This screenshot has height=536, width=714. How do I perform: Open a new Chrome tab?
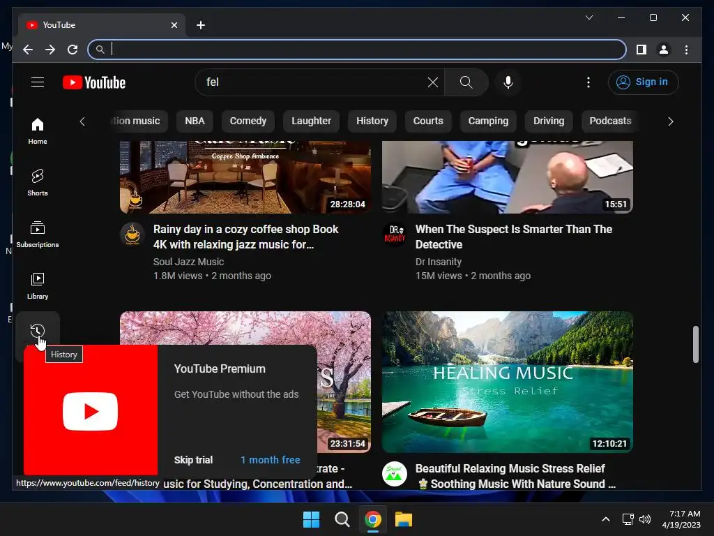pos(200,25)
